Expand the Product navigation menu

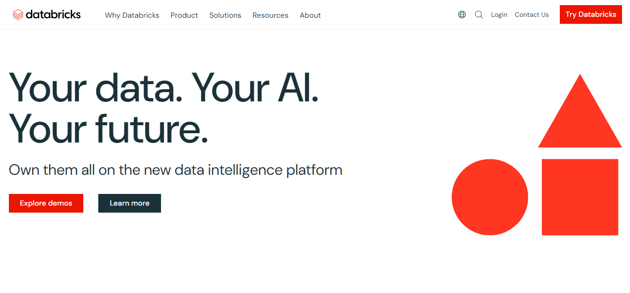point(184,15)
